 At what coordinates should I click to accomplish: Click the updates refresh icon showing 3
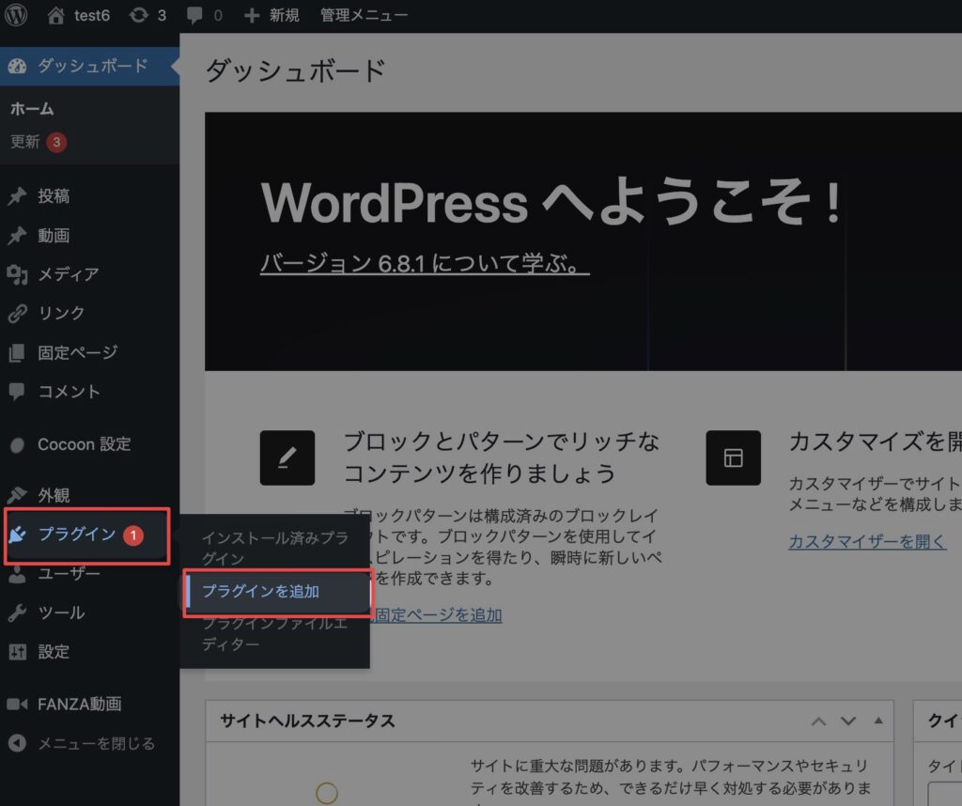pos(139,15)
